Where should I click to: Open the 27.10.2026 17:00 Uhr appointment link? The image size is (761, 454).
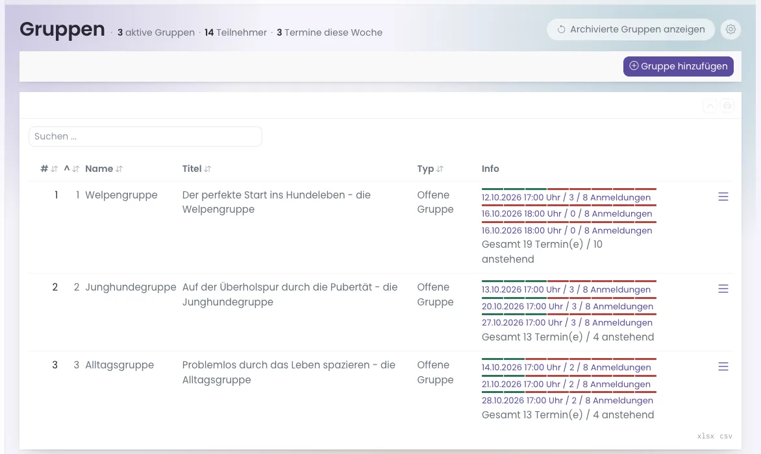[x=567, y=323]
